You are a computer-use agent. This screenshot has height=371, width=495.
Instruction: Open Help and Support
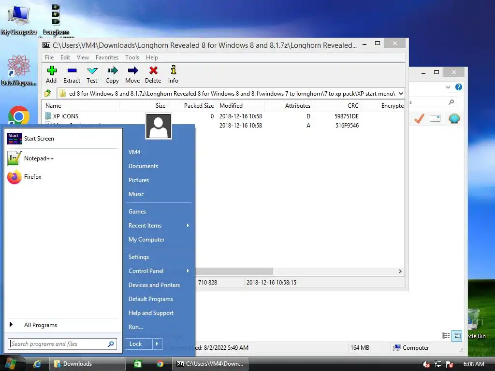[x=151, y=313]
